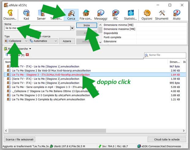This screenshot has height=150, width=190.
Task: Open the Statistiche panel
Action: [x=131, y=15]
